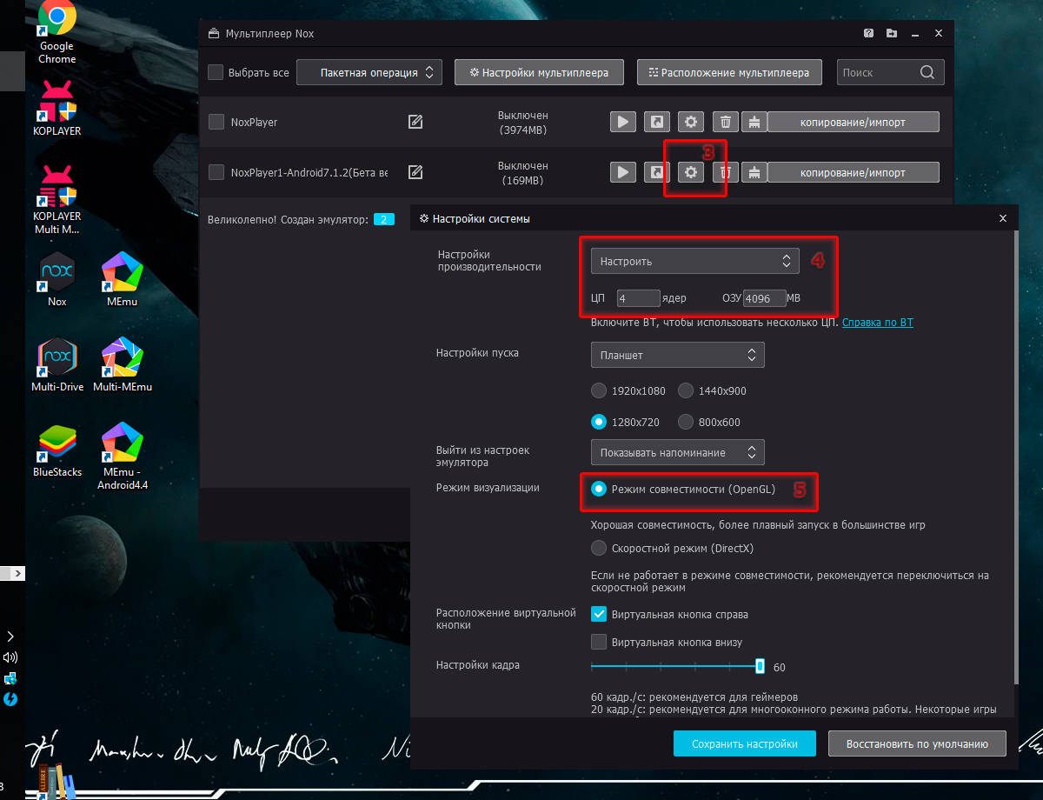Click the frame rate slider handle

[760, 666]
